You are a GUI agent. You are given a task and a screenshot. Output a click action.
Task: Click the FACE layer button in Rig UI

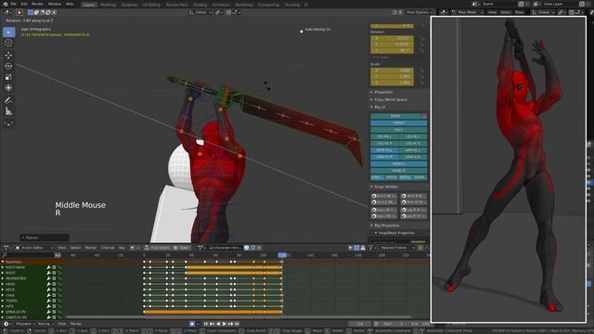pyautogui.click(x=398, y=130)
